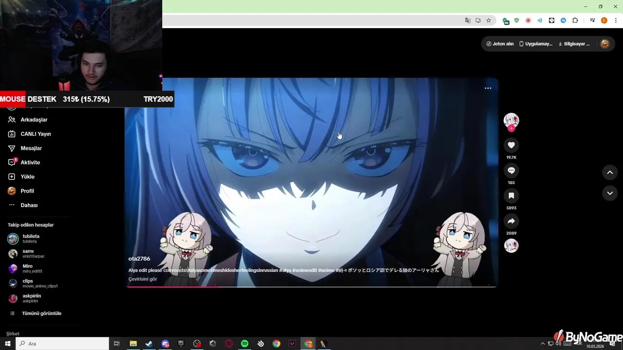Click the taskbar Ara search box
623x350 pixels.
click(x=62, y=344)
